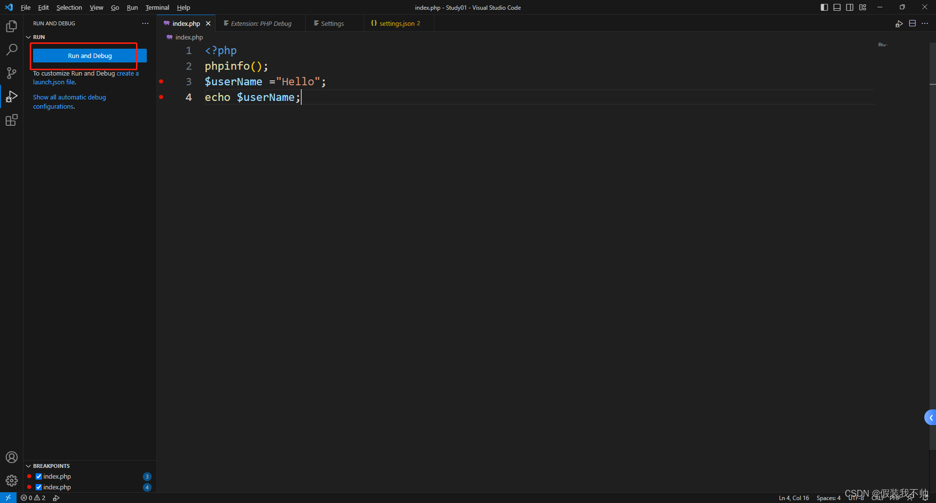The image size is (936, 503).
Task: Click the debug PHP file icon in editor toolbar
Action: pos(899,23)
